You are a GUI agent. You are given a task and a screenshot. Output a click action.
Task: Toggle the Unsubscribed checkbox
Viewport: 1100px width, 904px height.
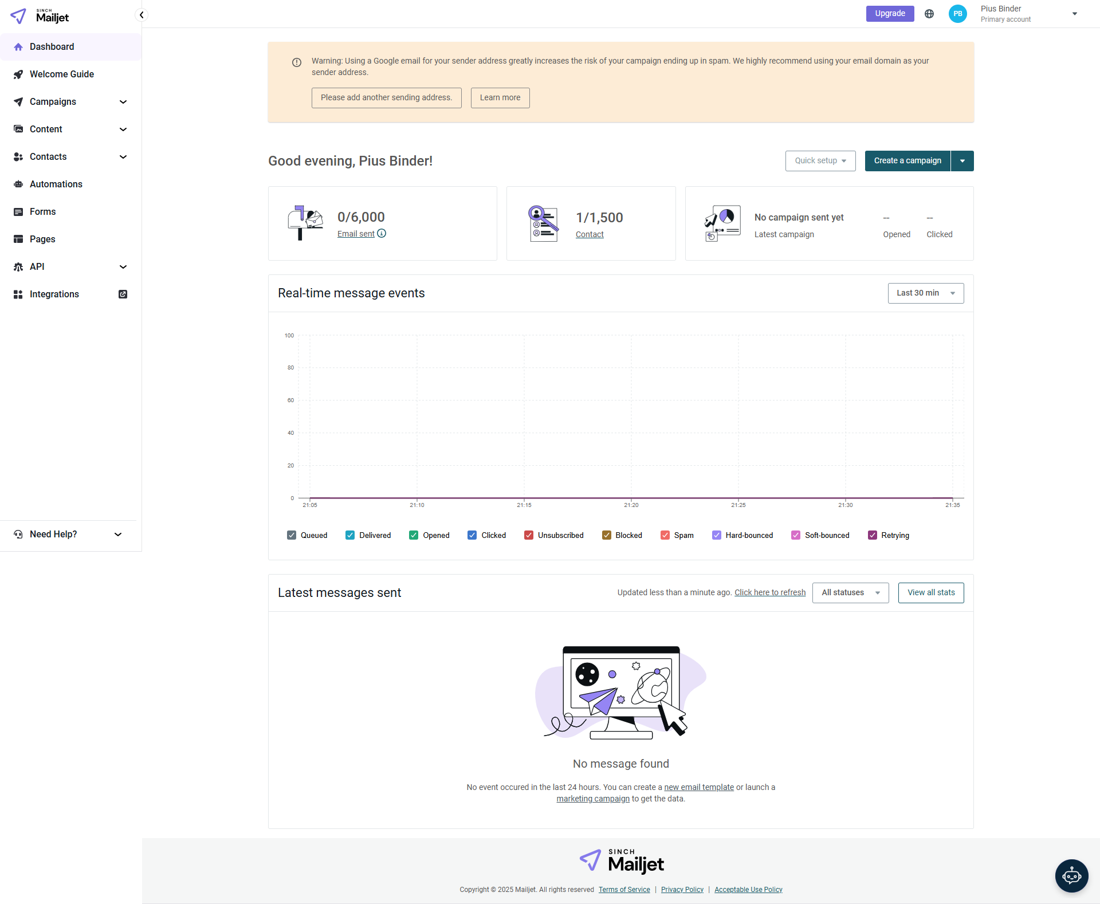point(529,535)
